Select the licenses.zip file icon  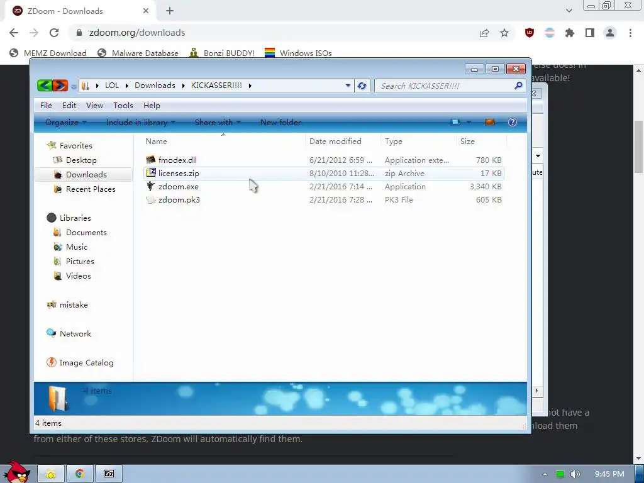(x=151, y=173)
